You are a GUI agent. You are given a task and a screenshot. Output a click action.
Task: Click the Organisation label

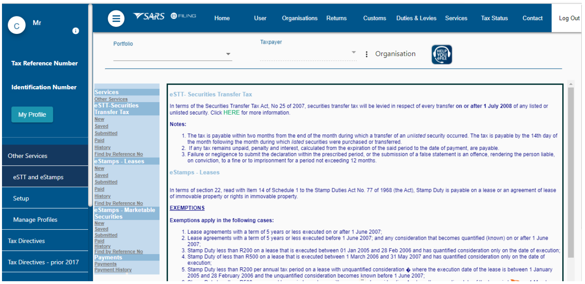tap(395, 54)
